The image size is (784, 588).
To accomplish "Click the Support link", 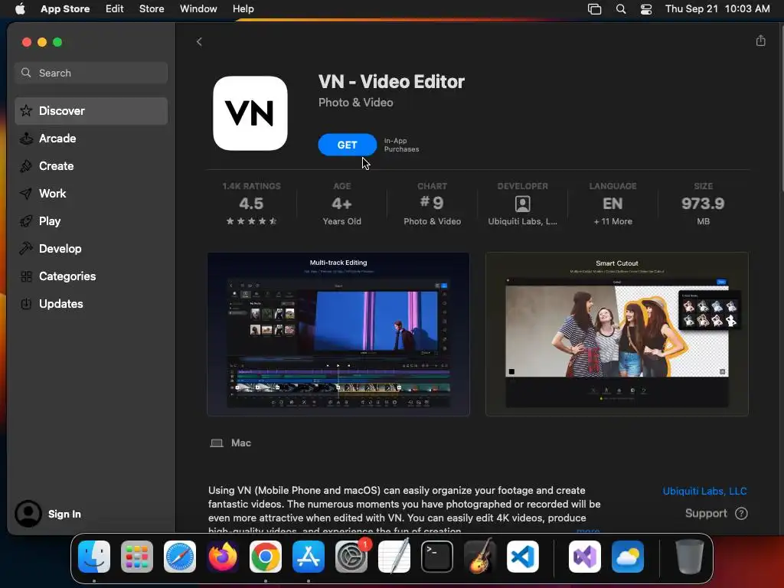I will point(706,514).
